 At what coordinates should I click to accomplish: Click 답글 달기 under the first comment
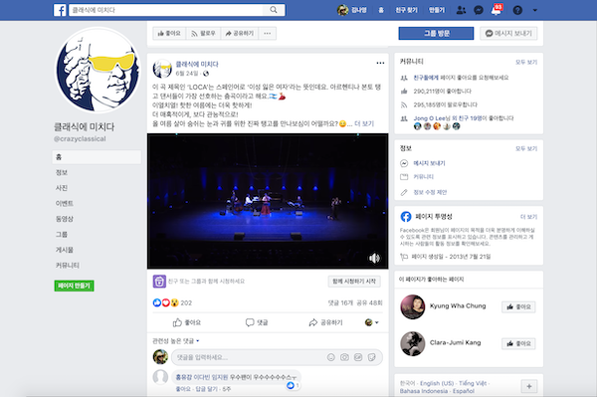[x=206, y=389]
